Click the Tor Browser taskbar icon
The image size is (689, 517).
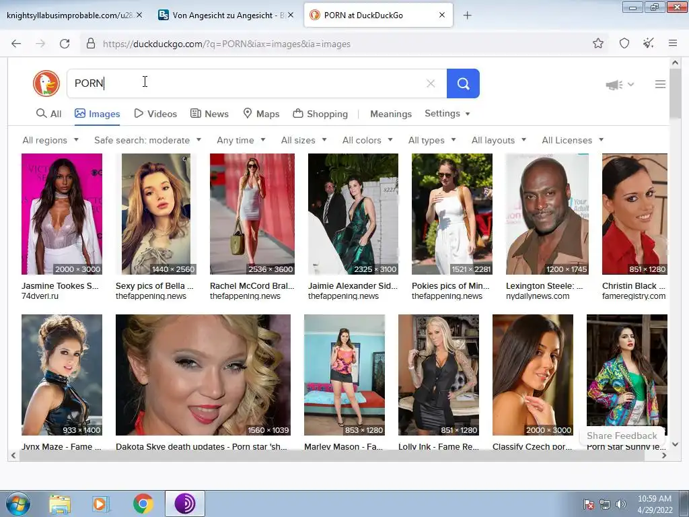click(184, 504)
